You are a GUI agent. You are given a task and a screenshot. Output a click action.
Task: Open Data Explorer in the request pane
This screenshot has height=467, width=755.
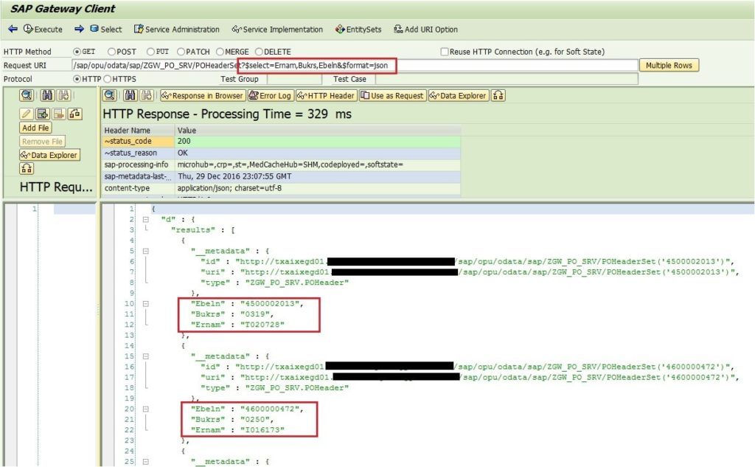click(x=49, y=155)
